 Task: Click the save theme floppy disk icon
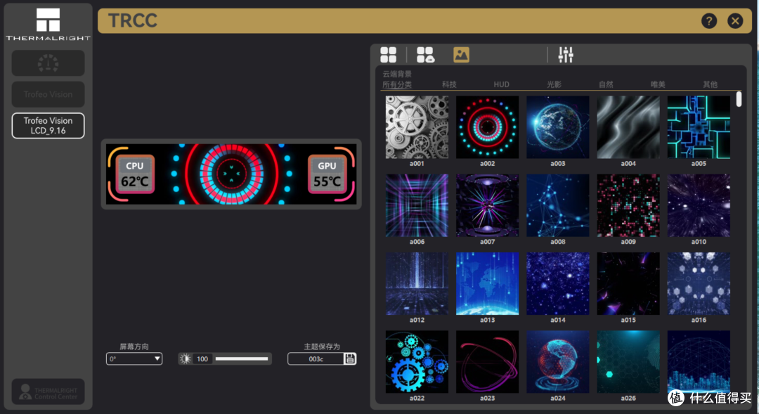pos(350,358)
